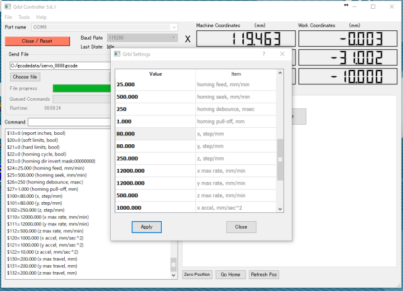
Task: Select the 250 homing debounce value cell
Action: tap(156, 109)
